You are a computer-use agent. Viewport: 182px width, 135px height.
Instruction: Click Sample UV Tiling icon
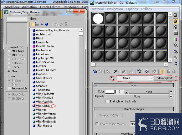pos(175,33)
